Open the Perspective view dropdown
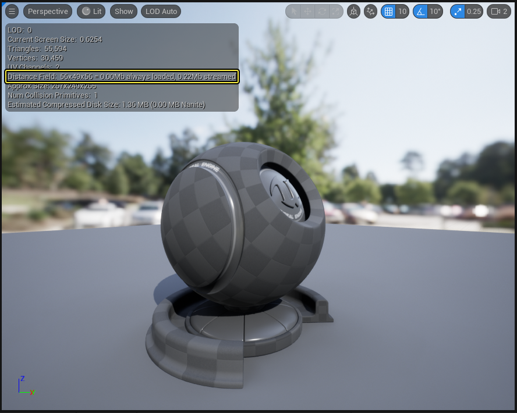Image resolution: width=517 pixels, height=413 pixels. coord(47,11)
